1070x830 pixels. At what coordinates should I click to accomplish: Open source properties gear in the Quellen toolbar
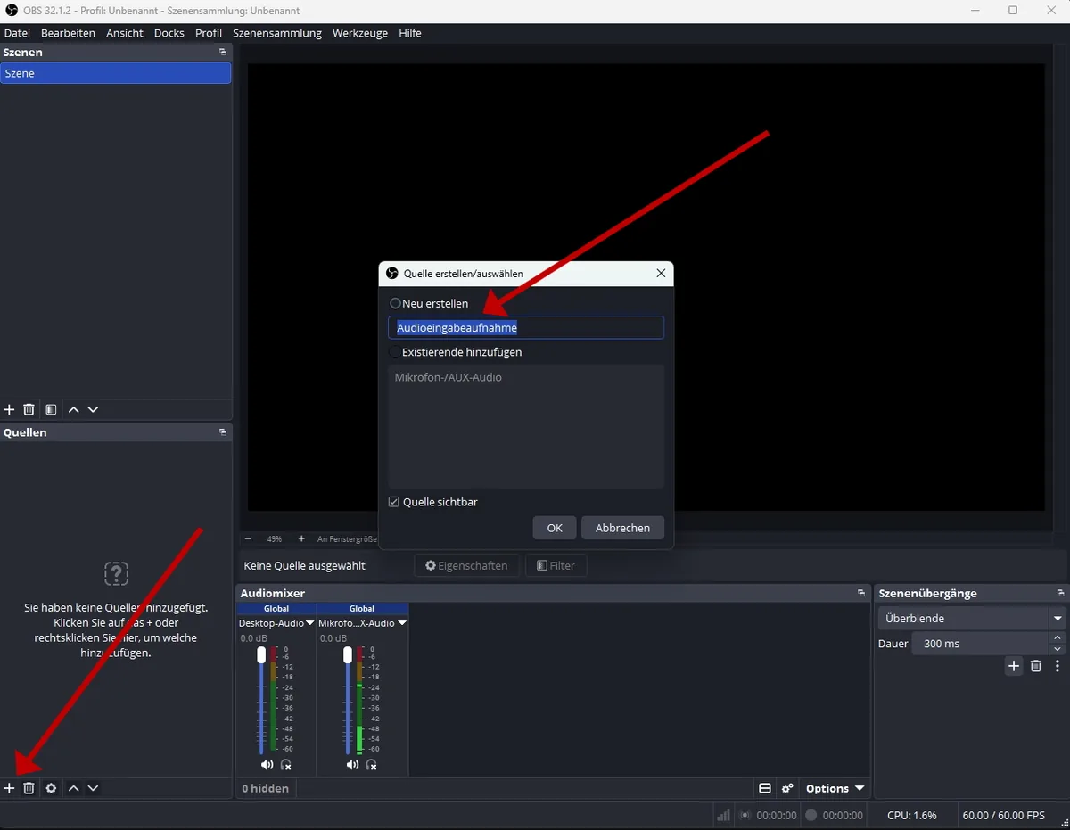pyautogui.click(x=51, y=788)
